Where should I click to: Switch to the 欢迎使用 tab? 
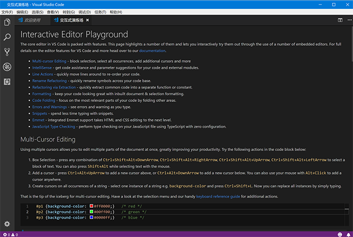tap(33, 20)
